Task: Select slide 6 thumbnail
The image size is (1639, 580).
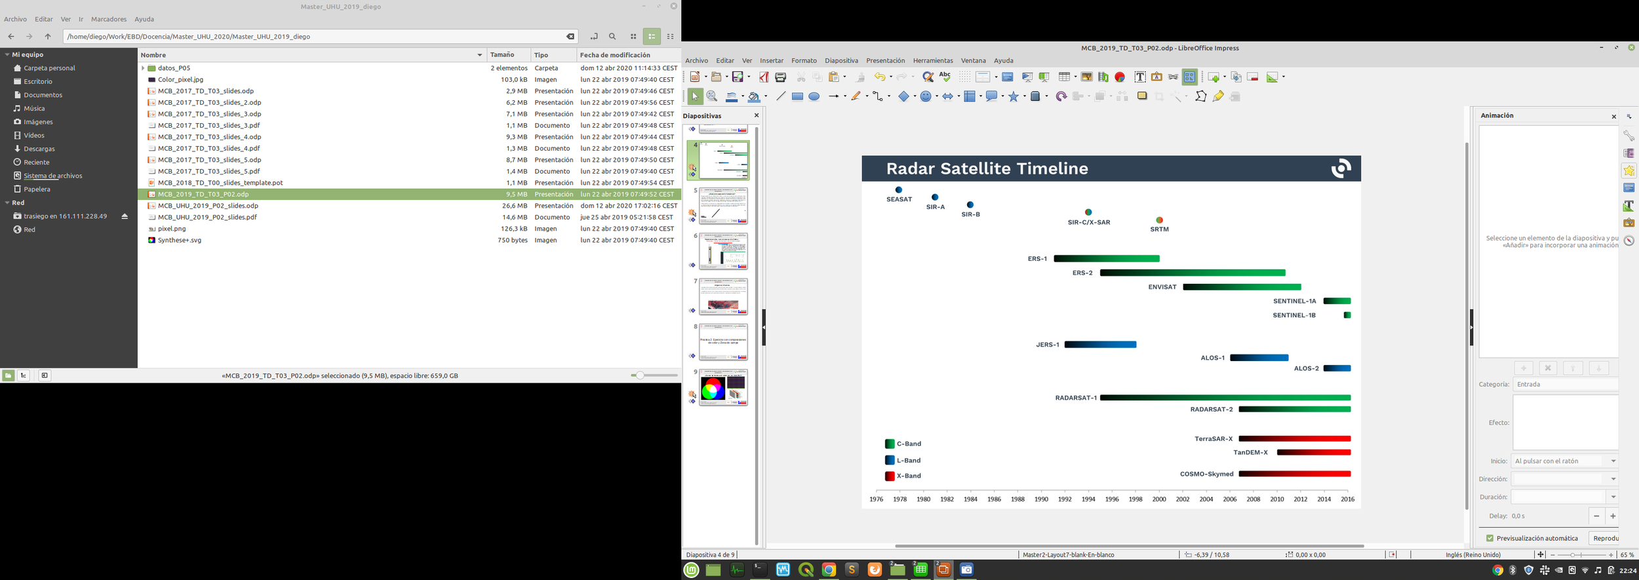Action: coord(723,251)
